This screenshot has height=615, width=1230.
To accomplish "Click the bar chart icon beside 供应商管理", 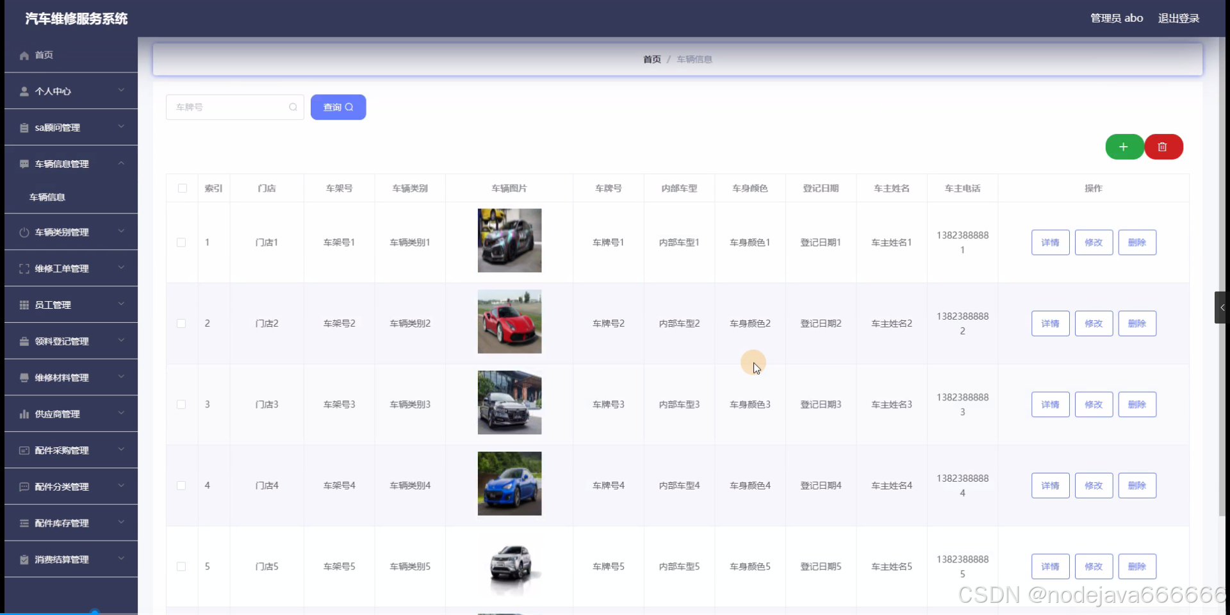I will pos(24,414).
